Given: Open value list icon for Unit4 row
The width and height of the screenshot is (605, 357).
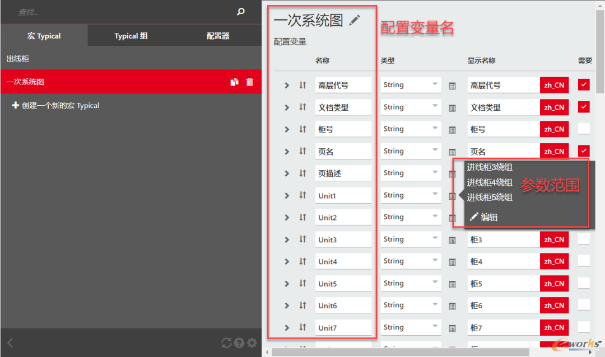Looking at the screenshot, I should click(452, 262).
